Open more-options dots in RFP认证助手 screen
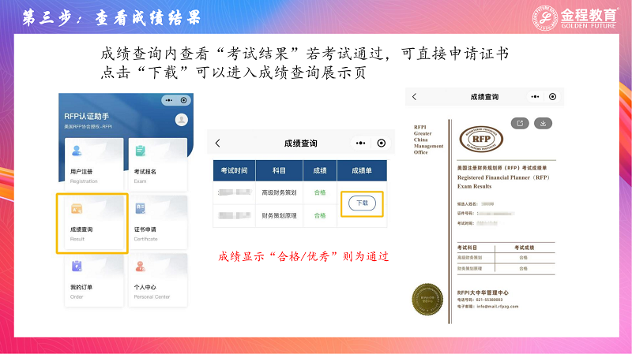Screen dimensions: 632x354 (169, 100)
